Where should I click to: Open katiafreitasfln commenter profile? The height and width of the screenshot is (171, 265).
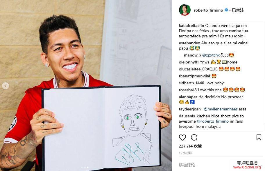pyautogui.click(x=191, y=26)
